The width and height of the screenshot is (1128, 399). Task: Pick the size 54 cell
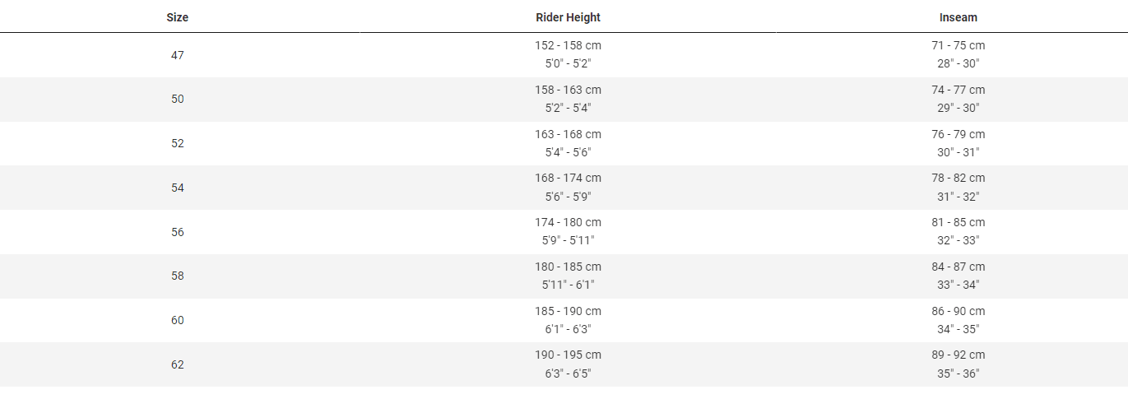(x=178, y=188)
